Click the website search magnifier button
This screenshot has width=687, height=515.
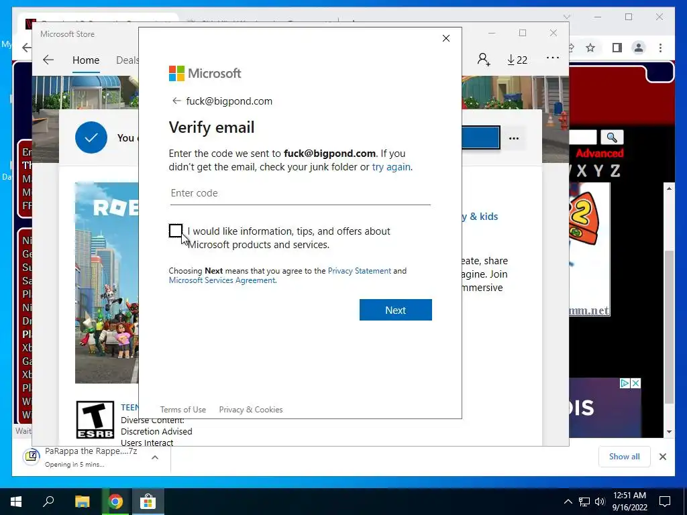pyautogui.click(x=612, y=137)
